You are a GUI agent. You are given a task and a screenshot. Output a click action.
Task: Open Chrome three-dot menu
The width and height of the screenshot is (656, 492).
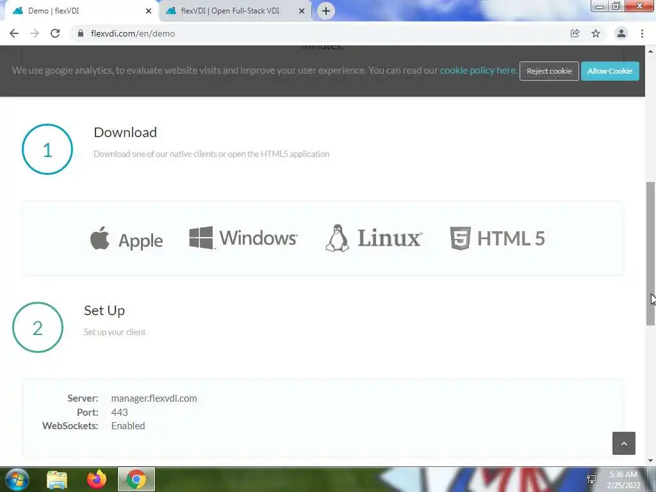[642, 33]
